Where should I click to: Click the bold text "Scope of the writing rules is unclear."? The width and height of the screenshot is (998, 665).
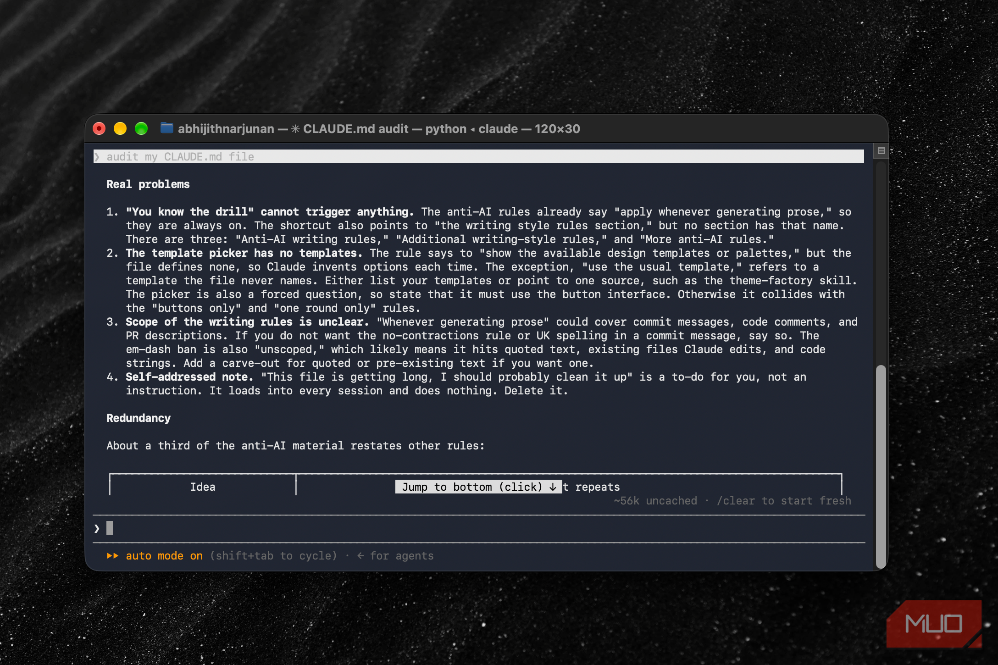(247, 322)
